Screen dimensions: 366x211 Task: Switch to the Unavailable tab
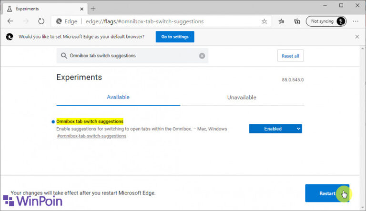point(242,97)
